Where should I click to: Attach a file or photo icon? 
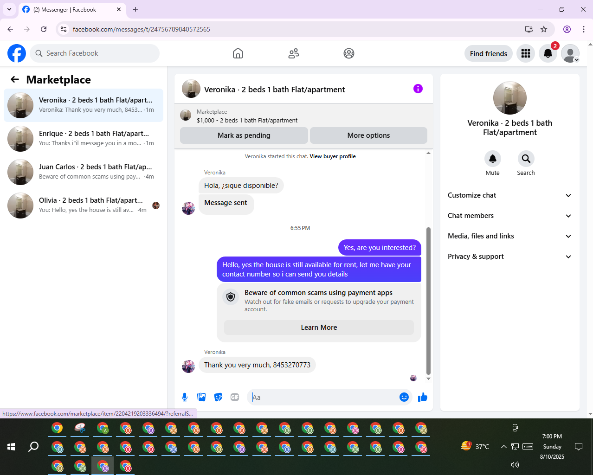click(x=201, y=397)
